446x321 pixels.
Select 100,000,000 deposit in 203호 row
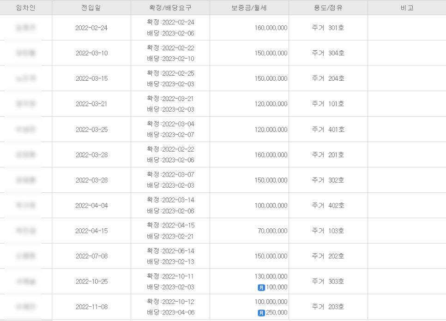(271, 302)
